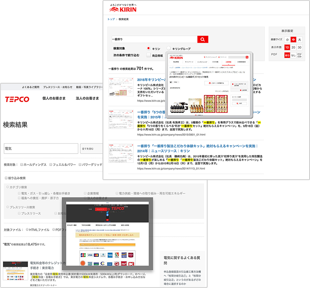Viewport: 310px width, 288px height.
Task: Click the TEPCO search field containing 電気
Action: point(41,149)
